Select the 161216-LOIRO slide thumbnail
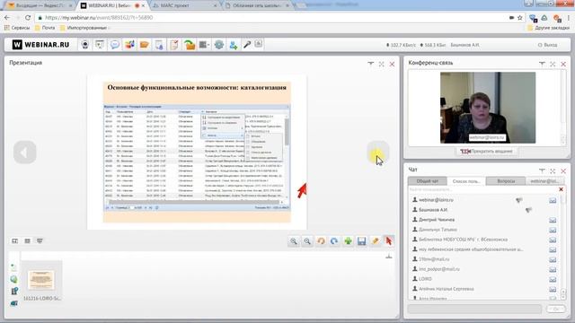This screenshot has height=323, width=575. point(41,281)
